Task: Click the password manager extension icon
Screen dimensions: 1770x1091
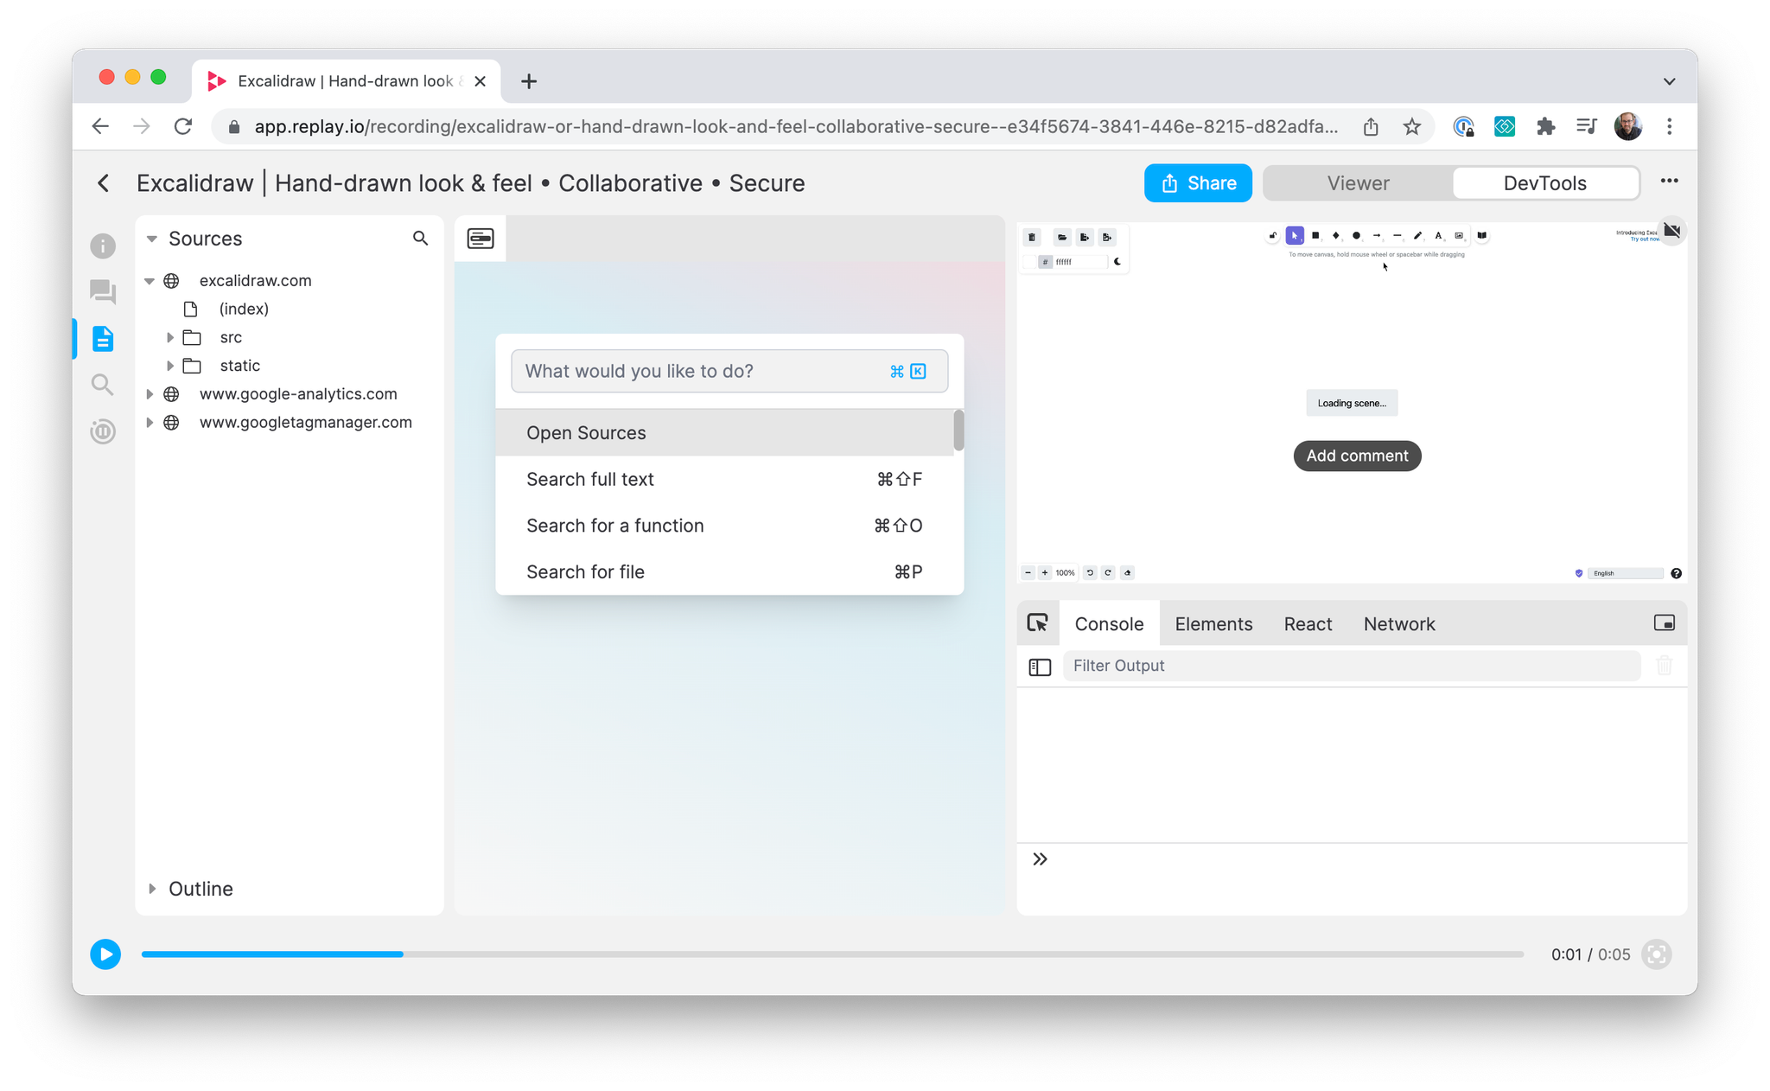Action: point(1463,127)
